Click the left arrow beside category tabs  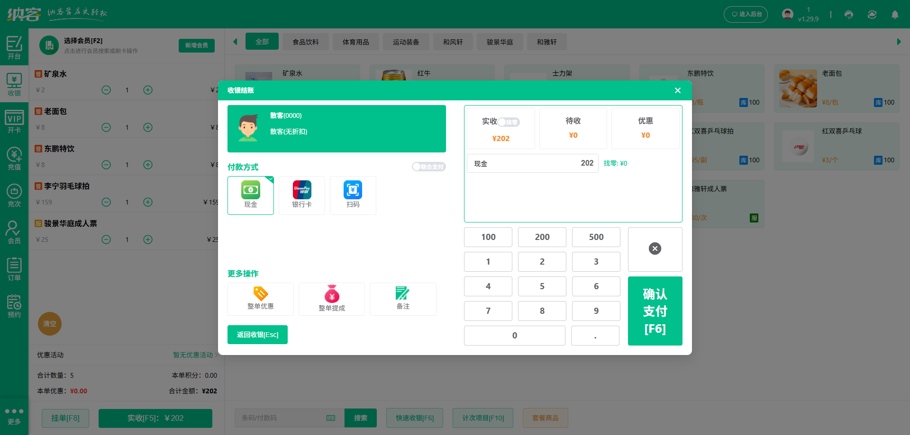pyautogui.click(x=235, y=41)
